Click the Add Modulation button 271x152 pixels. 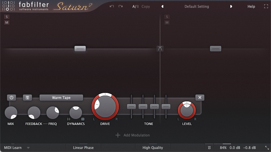click(x=132, y=135)
